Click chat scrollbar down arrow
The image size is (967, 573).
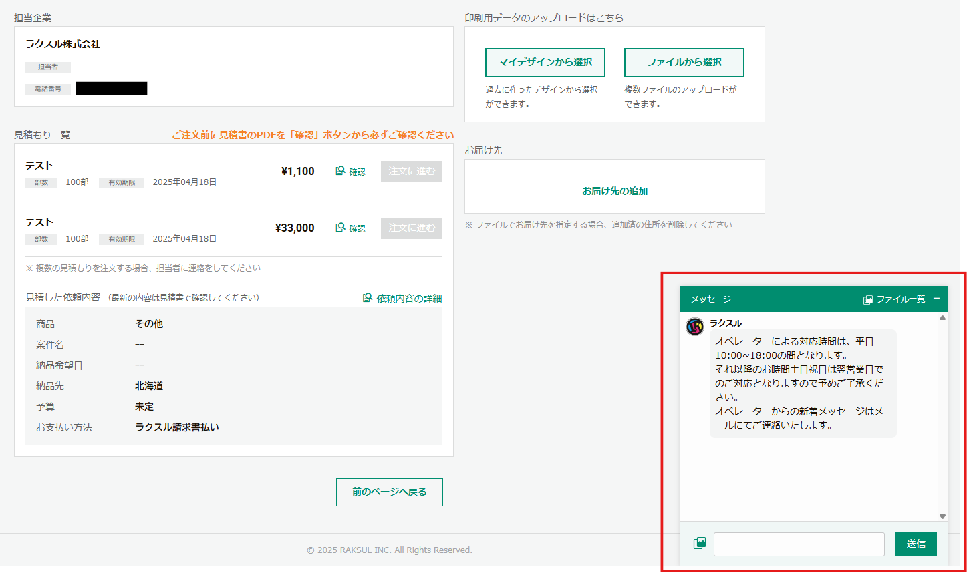(x=942, y=516)
